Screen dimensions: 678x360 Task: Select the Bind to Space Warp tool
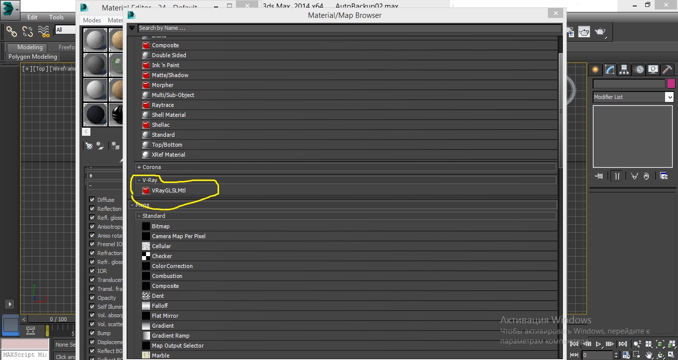tap(44, 32)
